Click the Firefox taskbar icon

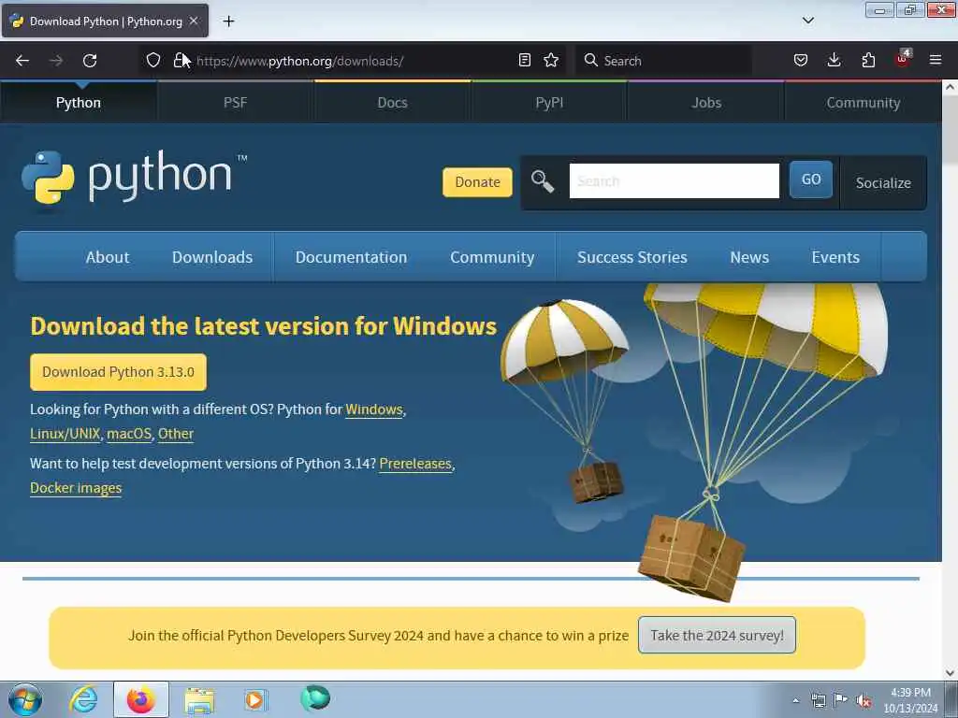(x=141, y=699)
